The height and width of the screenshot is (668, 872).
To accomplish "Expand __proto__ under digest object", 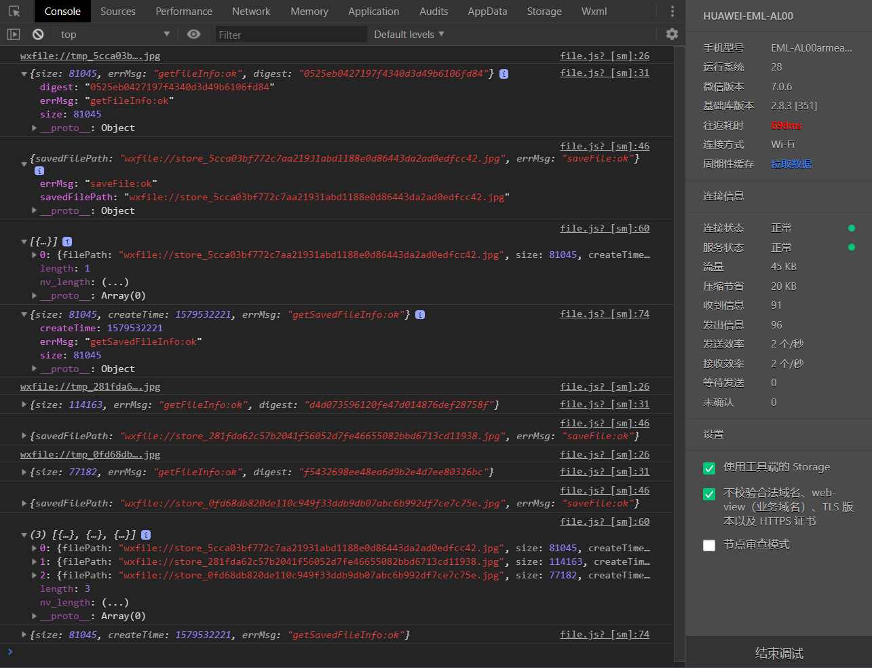I will click(35, 128).
